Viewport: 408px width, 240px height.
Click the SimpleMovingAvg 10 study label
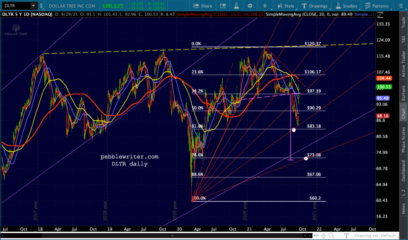(213, 14)
